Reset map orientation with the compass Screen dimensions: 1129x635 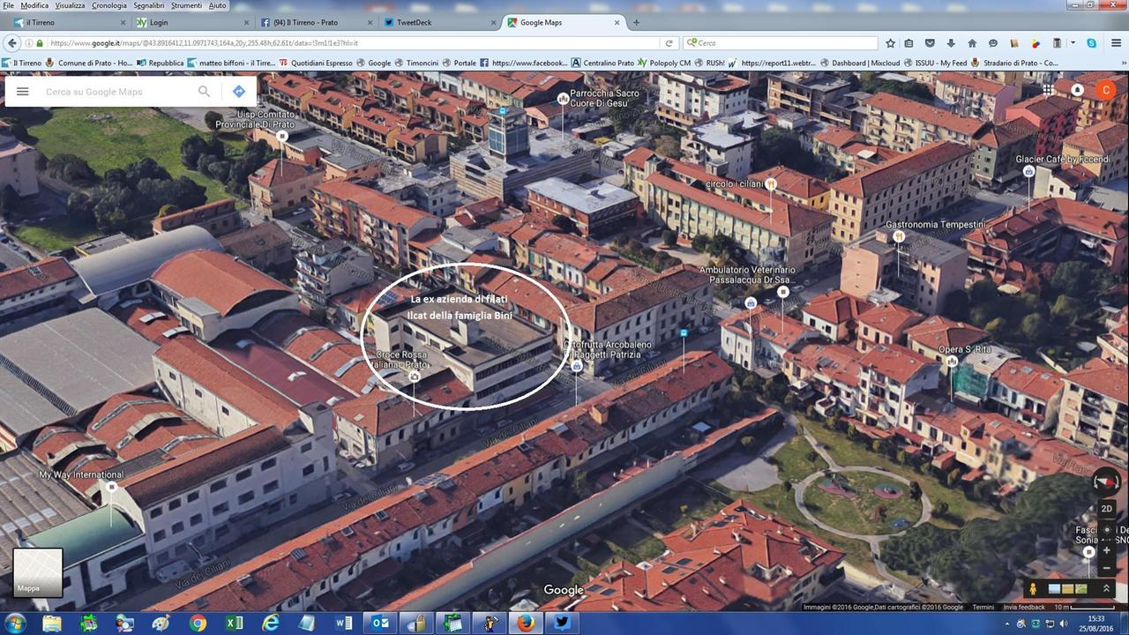point(1106,482)
